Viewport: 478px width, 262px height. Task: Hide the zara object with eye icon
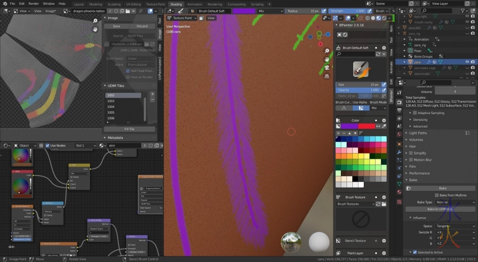pyautogui.click(x=467, y=62)
